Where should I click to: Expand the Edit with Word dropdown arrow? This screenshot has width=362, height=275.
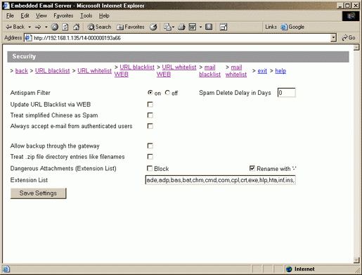(x=200, y=27)
